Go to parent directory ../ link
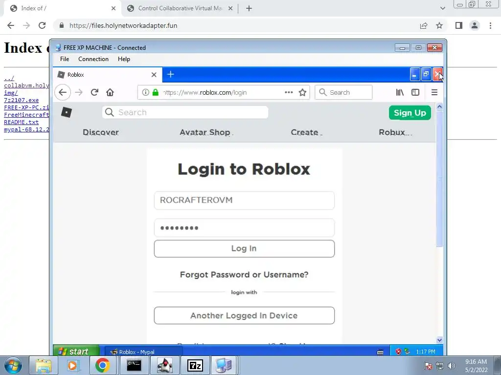501x375 pixels. (9, 78)
